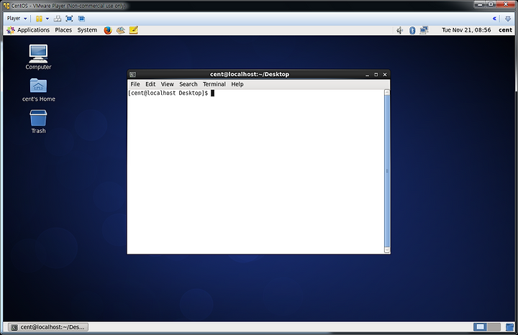Open the clock showing Tue Nov 21
The height and width of the screenshot is (335, 518).
tap(466, 30)
